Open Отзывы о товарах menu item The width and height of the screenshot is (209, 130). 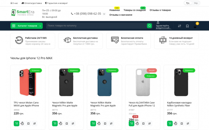[x=160, y=10]
